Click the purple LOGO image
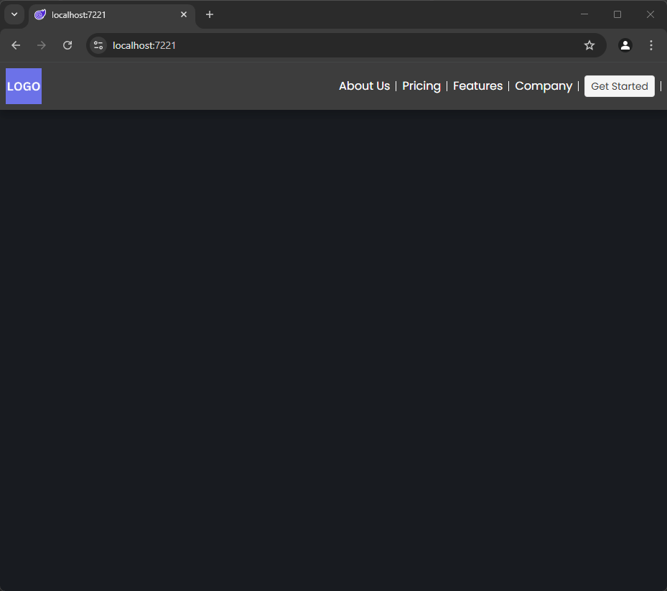Viewport: 667px width, 591px height. point(24,86)
